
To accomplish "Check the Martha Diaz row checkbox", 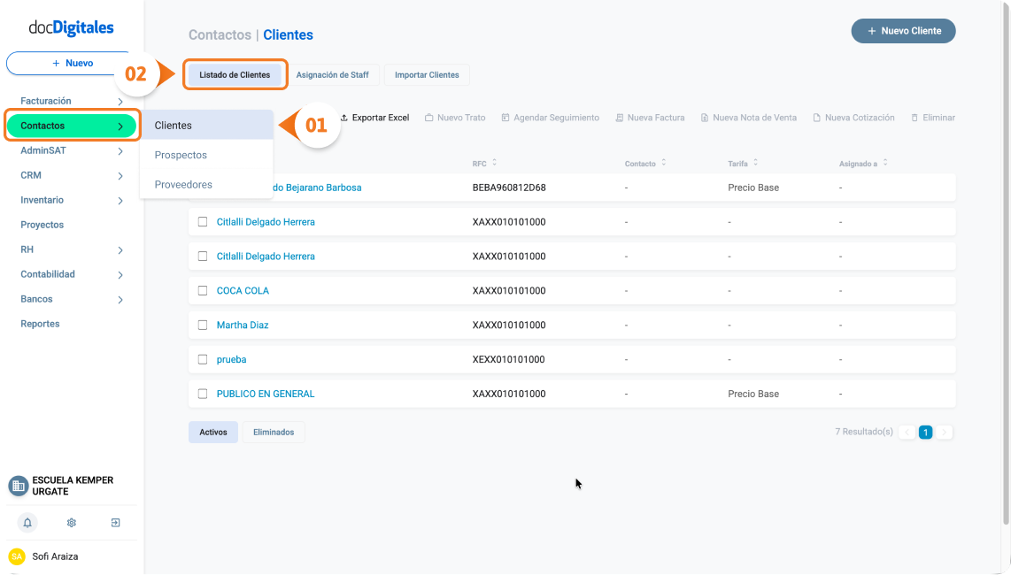I will [203, 325].
